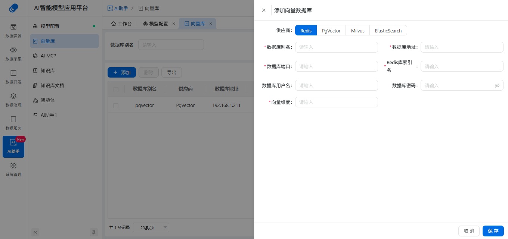508x239 pixels.
Task: Open 向量库 in the side menu
Action: pyautogui.click(x=64, y=41)
